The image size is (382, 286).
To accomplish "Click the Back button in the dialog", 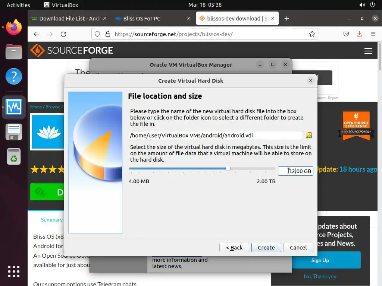I will pos(234,248).
